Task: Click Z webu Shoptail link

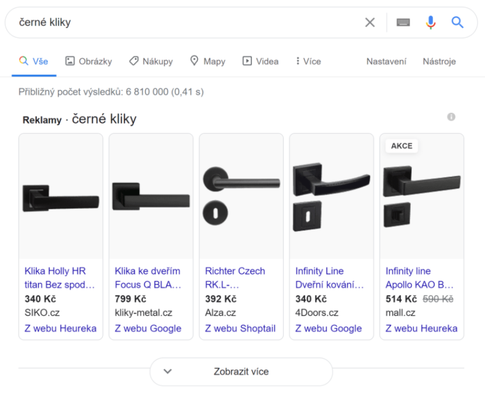Action: pos(240,328)
